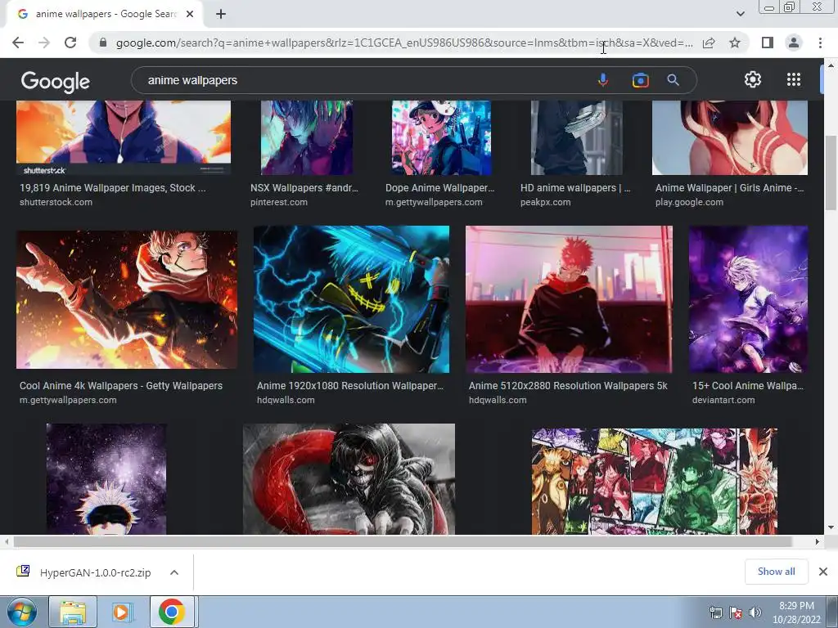Open 'Dope Anime Wallpaper...' title link
838x628 pixels.
(439, 188)
